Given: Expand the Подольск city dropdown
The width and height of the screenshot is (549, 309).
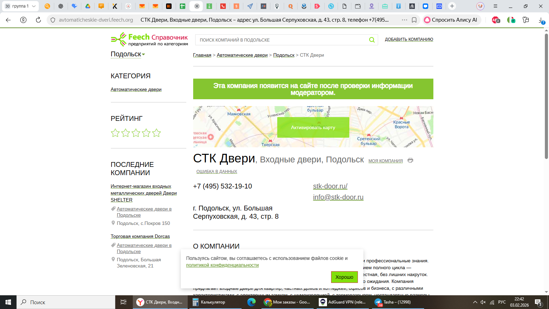Looking at the screenshot, I should click(128, 54).
